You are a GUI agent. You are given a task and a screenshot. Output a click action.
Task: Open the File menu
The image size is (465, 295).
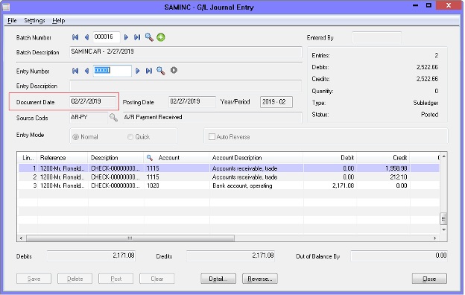point(12,20)
